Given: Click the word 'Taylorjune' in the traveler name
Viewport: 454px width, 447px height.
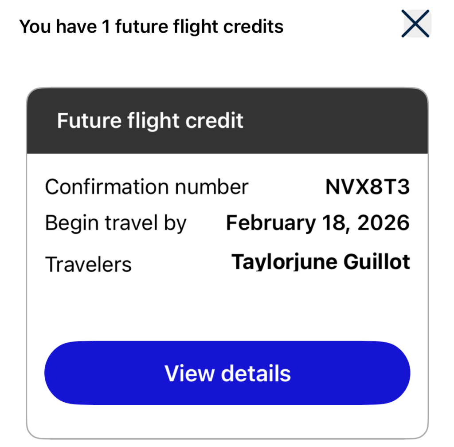Looking at the screenshot, I should pos(284,262).
